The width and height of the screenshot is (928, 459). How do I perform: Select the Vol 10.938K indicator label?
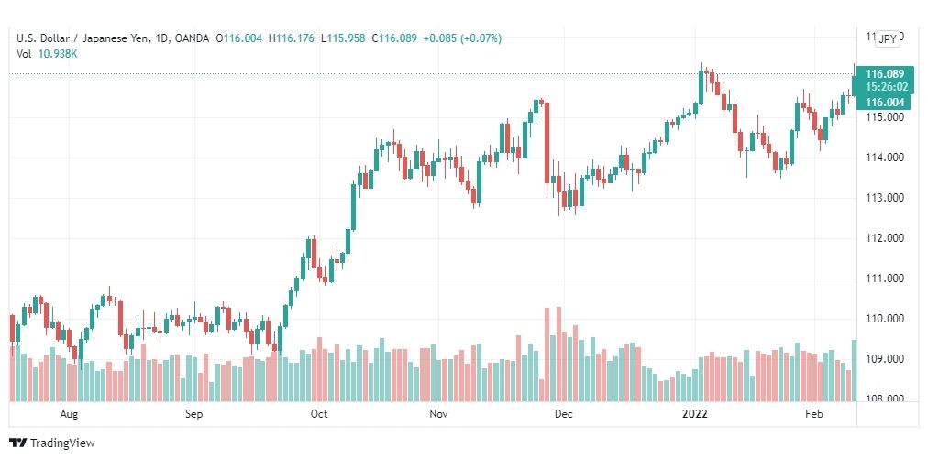click(x=48, y=54)
